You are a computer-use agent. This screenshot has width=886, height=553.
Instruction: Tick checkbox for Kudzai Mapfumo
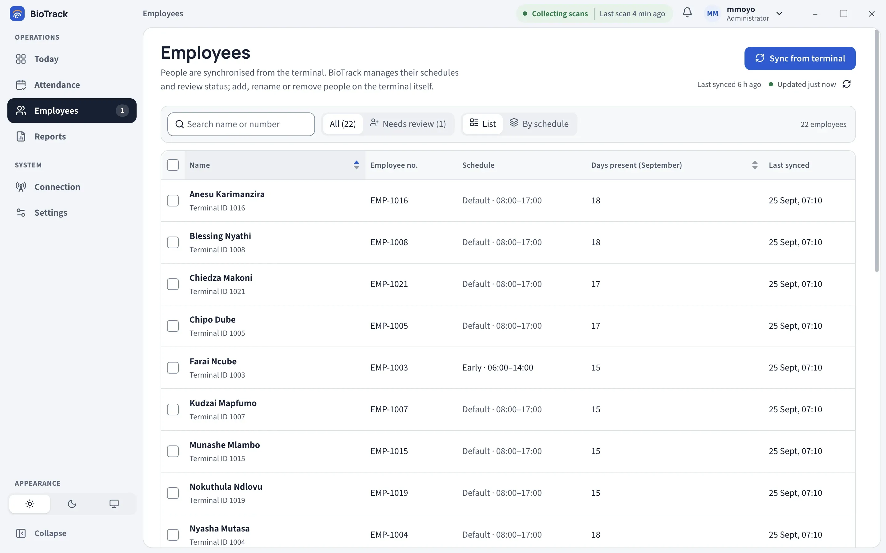coord(173,409)
